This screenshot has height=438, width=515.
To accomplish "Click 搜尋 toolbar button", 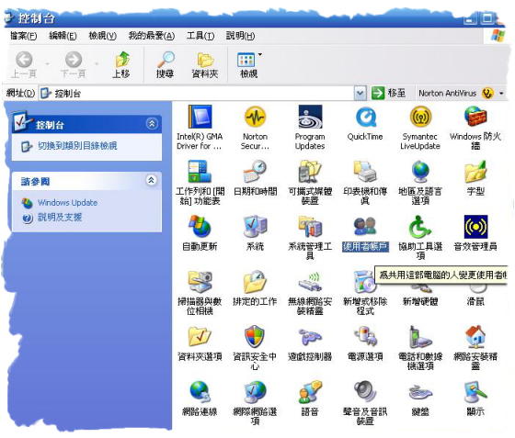I will point(166,64).
